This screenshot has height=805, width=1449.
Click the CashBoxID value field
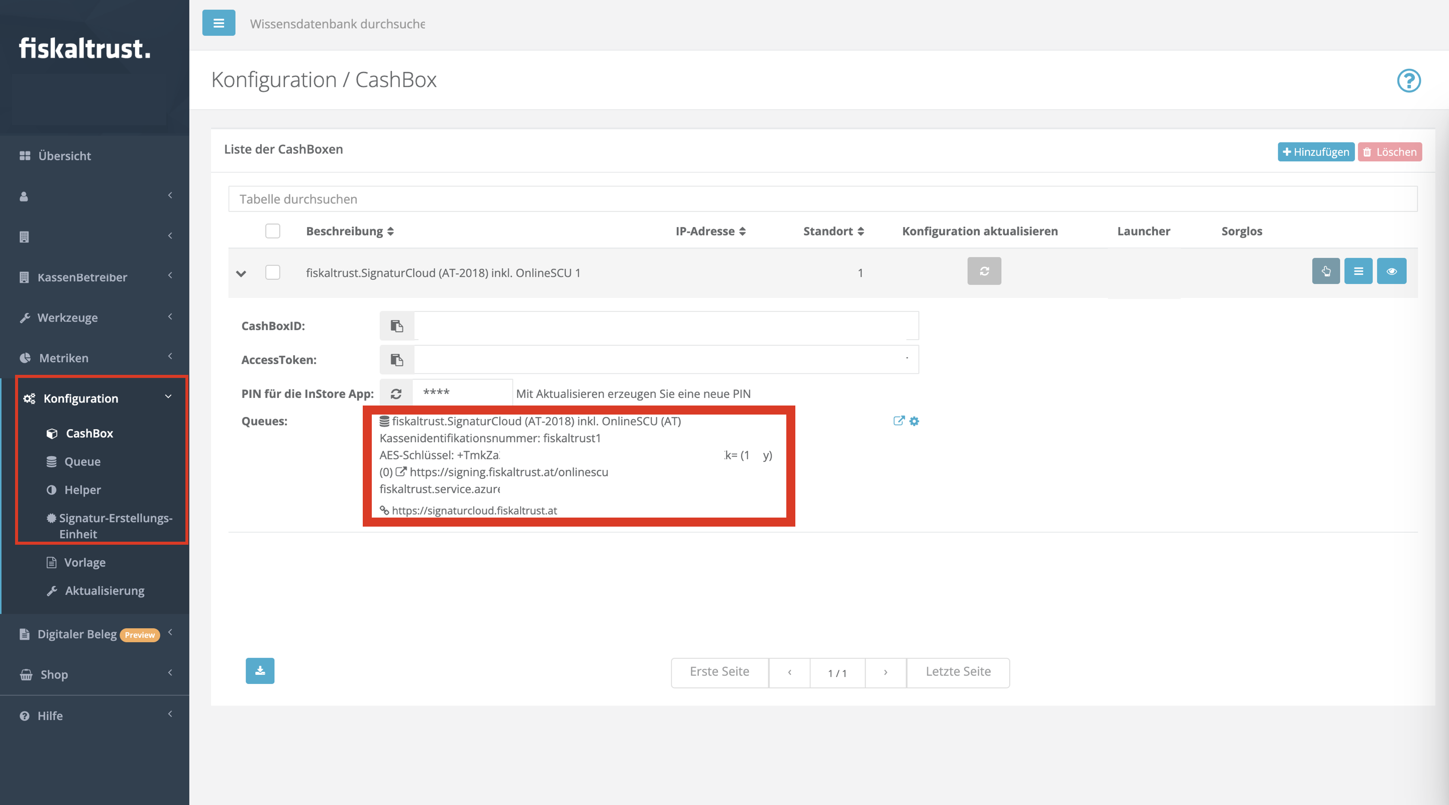666,326
